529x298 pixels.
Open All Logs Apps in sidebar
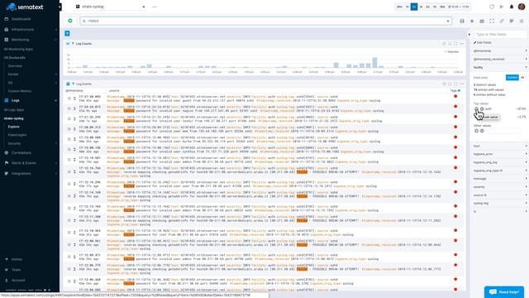[14, 110]
